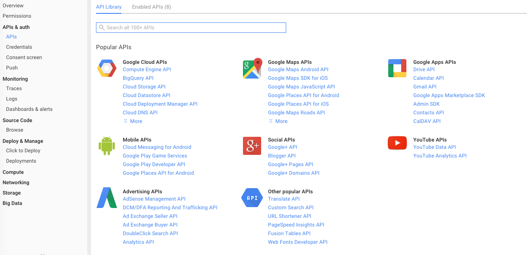Switch to Enabled APIs (8) tab
527x255 pixels.
tap(151, 7)
